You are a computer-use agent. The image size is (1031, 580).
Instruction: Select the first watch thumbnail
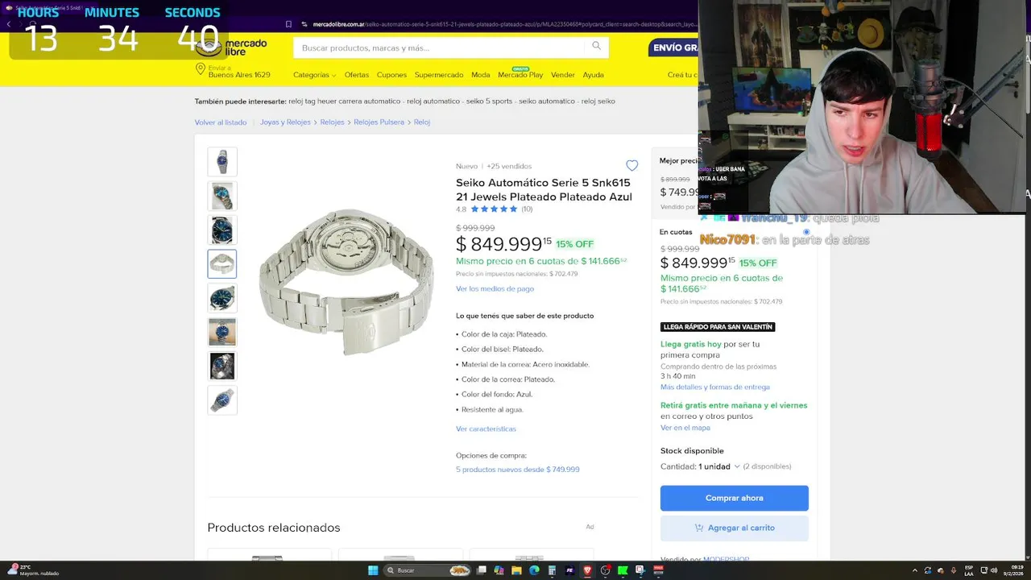point(222,162)
